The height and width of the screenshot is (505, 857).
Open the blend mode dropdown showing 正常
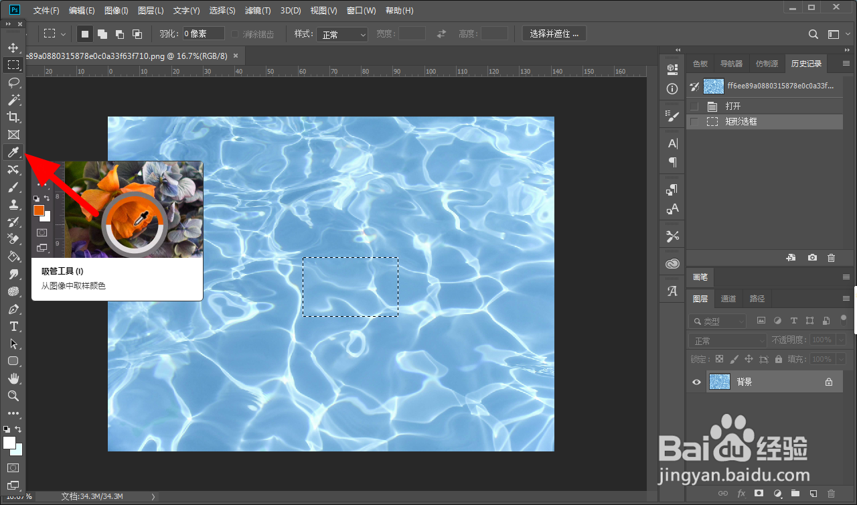pyautogui.click(x=728, y=341)
